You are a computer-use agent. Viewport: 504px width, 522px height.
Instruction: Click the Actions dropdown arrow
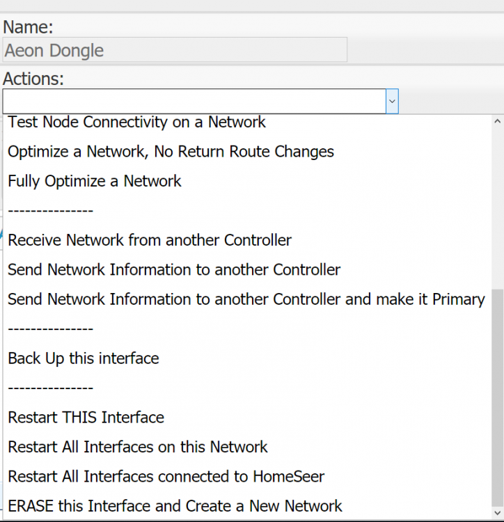click(392, 102)
